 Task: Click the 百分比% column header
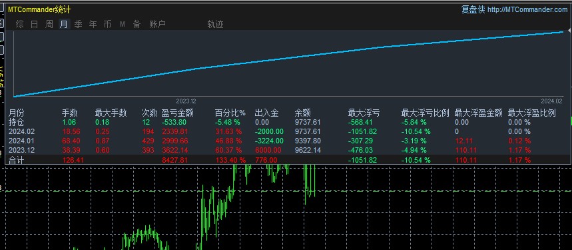click(x=230, y=113)
